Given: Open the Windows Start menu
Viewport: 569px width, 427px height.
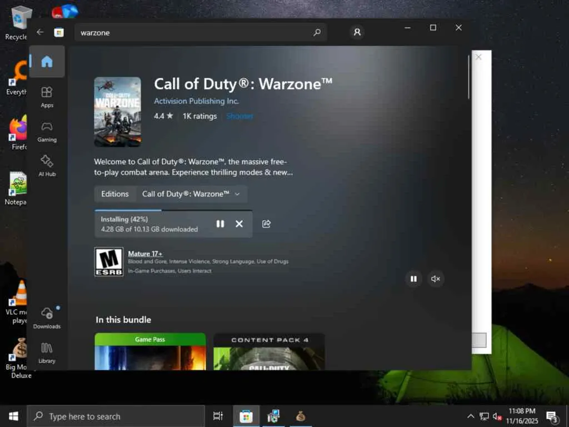Looking at the screenshot, I should click(13, 416).
